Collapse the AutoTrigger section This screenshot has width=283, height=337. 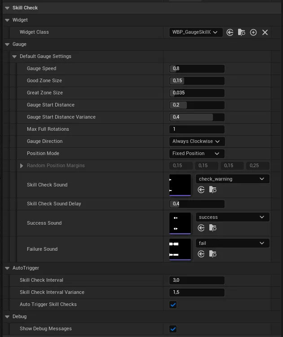click(x=7, y=268)
